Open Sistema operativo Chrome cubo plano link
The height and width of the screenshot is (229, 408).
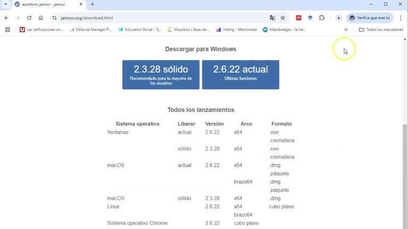[x=246, y=223]
